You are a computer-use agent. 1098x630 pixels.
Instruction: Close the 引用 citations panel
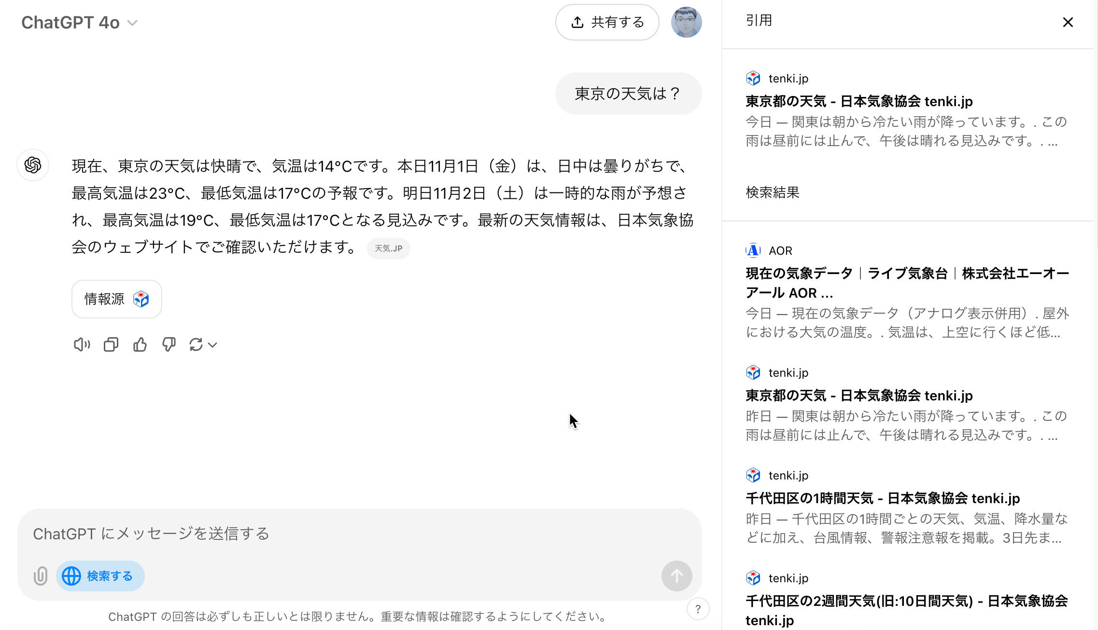[1068, 22]
